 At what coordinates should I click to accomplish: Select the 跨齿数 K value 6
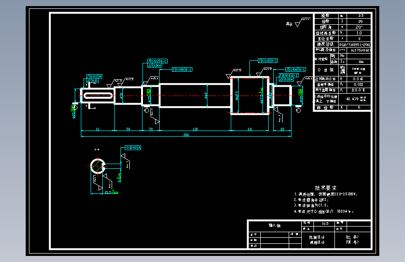coord(359,107)
